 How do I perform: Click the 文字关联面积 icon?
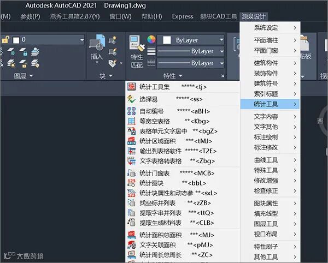pos(131,245)
